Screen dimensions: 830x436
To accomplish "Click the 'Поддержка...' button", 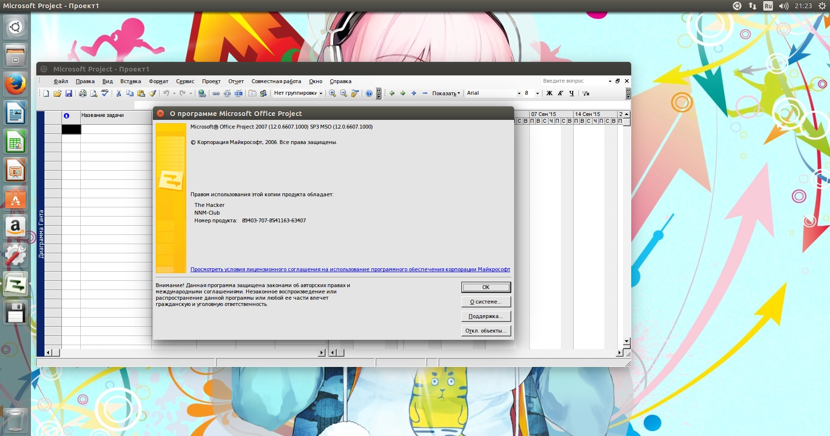I will 486,316.
